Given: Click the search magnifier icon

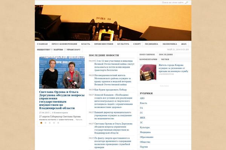Looking at the screenshot, I should 186,3.
